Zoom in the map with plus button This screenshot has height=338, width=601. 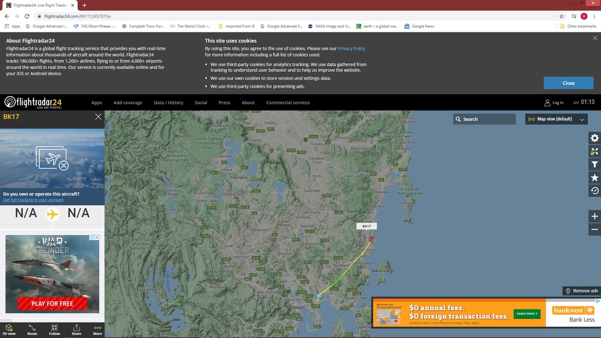594,217
